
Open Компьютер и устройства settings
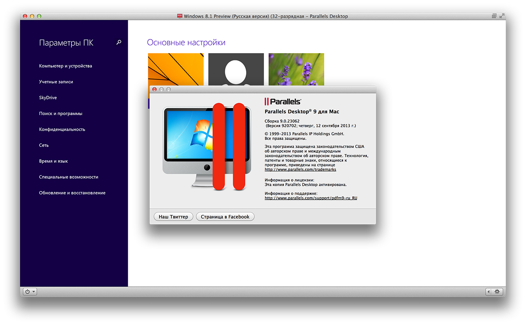click(65, 66)
